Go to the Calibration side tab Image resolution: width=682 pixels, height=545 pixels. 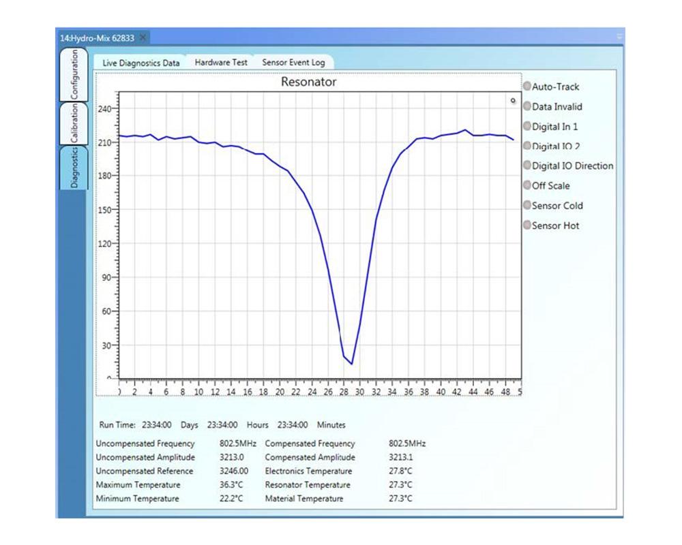click(74, 123)
